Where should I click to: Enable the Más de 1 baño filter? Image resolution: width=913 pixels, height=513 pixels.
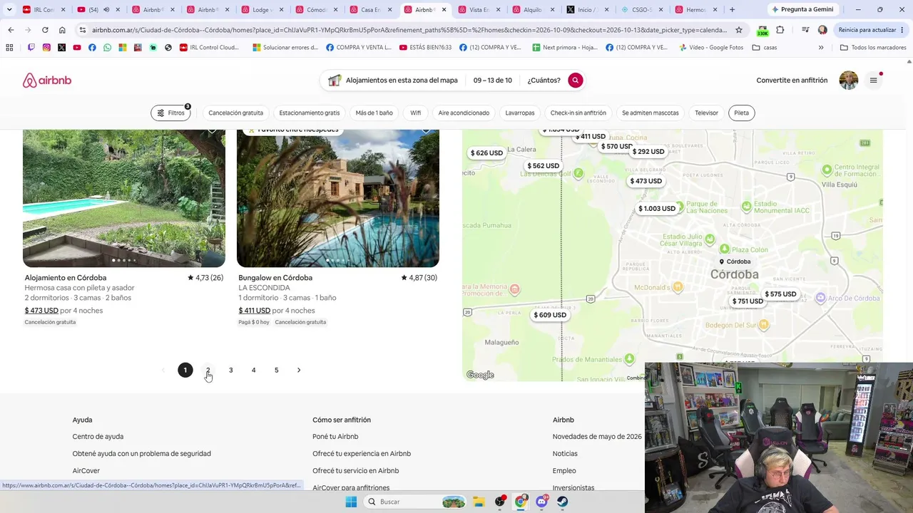(x=374, y=113)
